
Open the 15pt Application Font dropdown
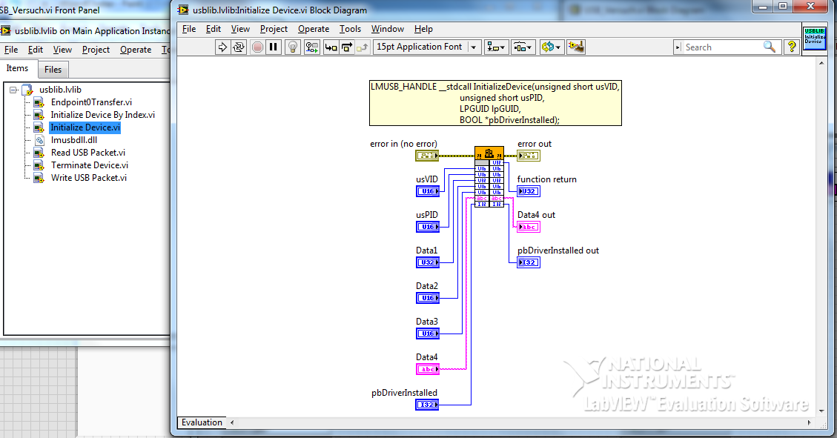(x=426, y=47)
